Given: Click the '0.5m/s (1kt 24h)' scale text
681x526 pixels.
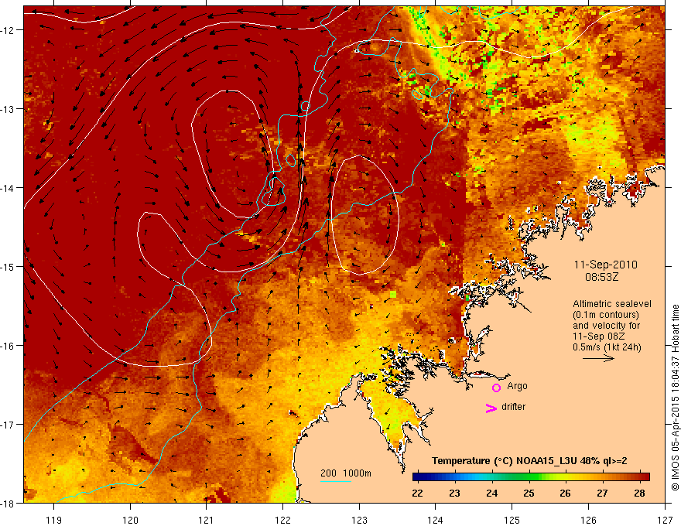Looking at the screenshot, I should (x=607, y=347).
